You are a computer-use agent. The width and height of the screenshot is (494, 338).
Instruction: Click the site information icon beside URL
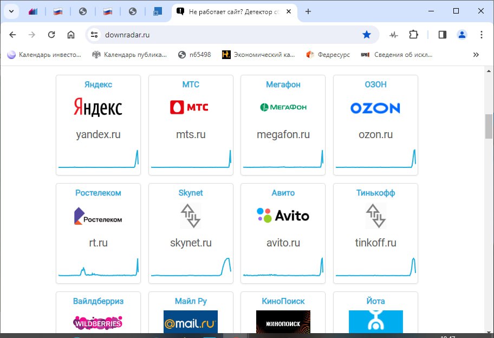coord(94,35)
